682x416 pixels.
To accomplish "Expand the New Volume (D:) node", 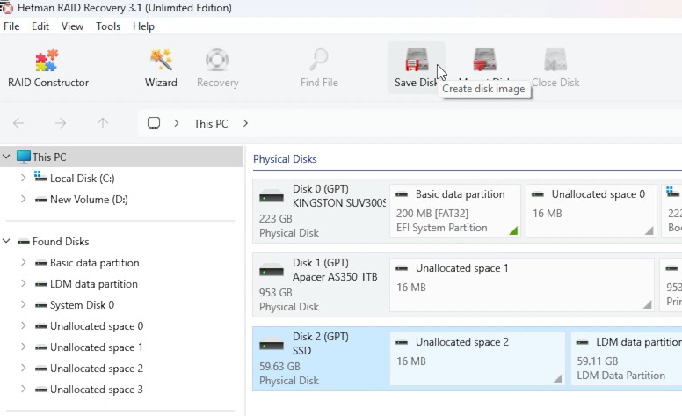I will point(24,200).
